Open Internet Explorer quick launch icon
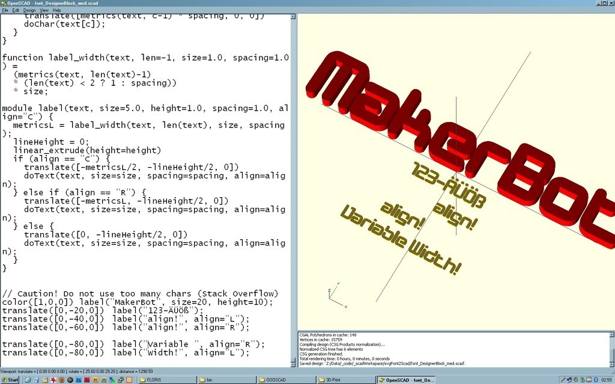 (28, 380)
